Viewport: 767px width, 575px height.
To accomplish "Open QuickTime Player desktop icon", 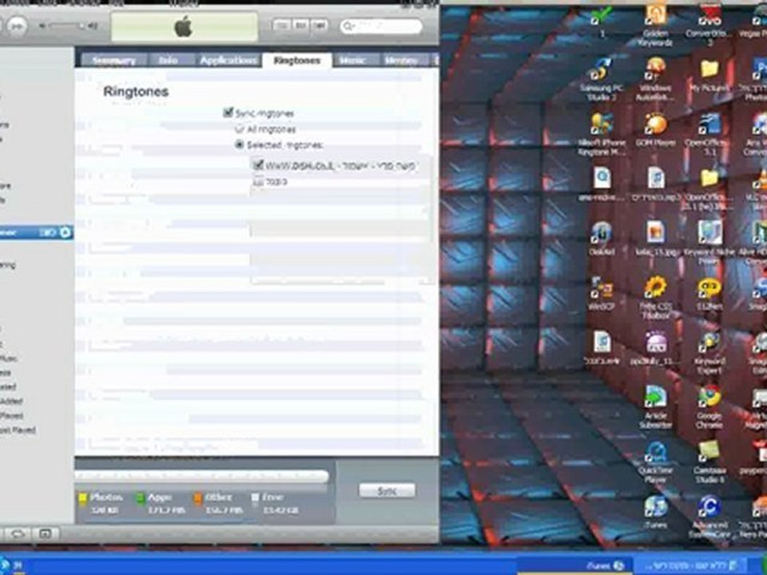I will click(655, 462).
